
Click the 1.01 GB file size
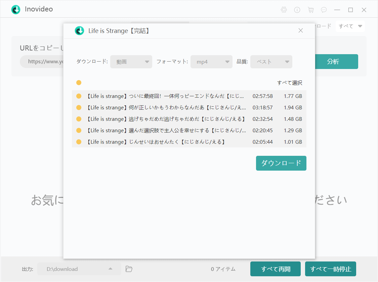293,142
